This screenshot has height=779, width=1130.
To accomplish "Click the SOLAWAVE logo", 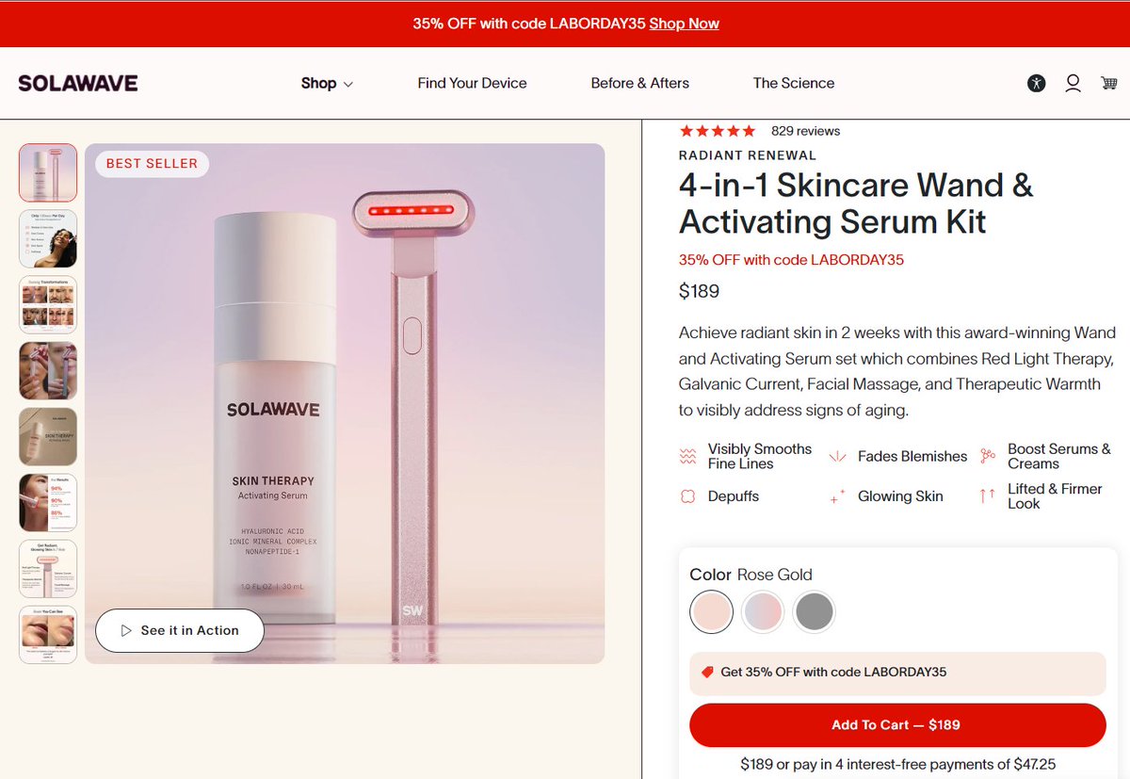I will (x=78, y=83).
